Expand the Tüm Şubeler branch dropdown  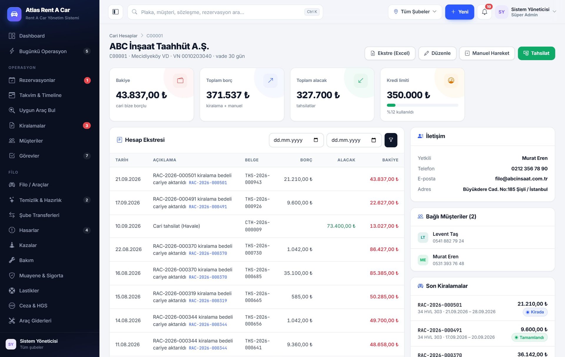[x=415, y=12]
